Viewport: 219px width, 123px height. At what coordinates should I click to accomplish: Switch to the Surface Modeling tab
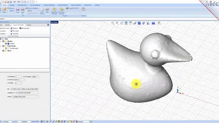point(49,5)
